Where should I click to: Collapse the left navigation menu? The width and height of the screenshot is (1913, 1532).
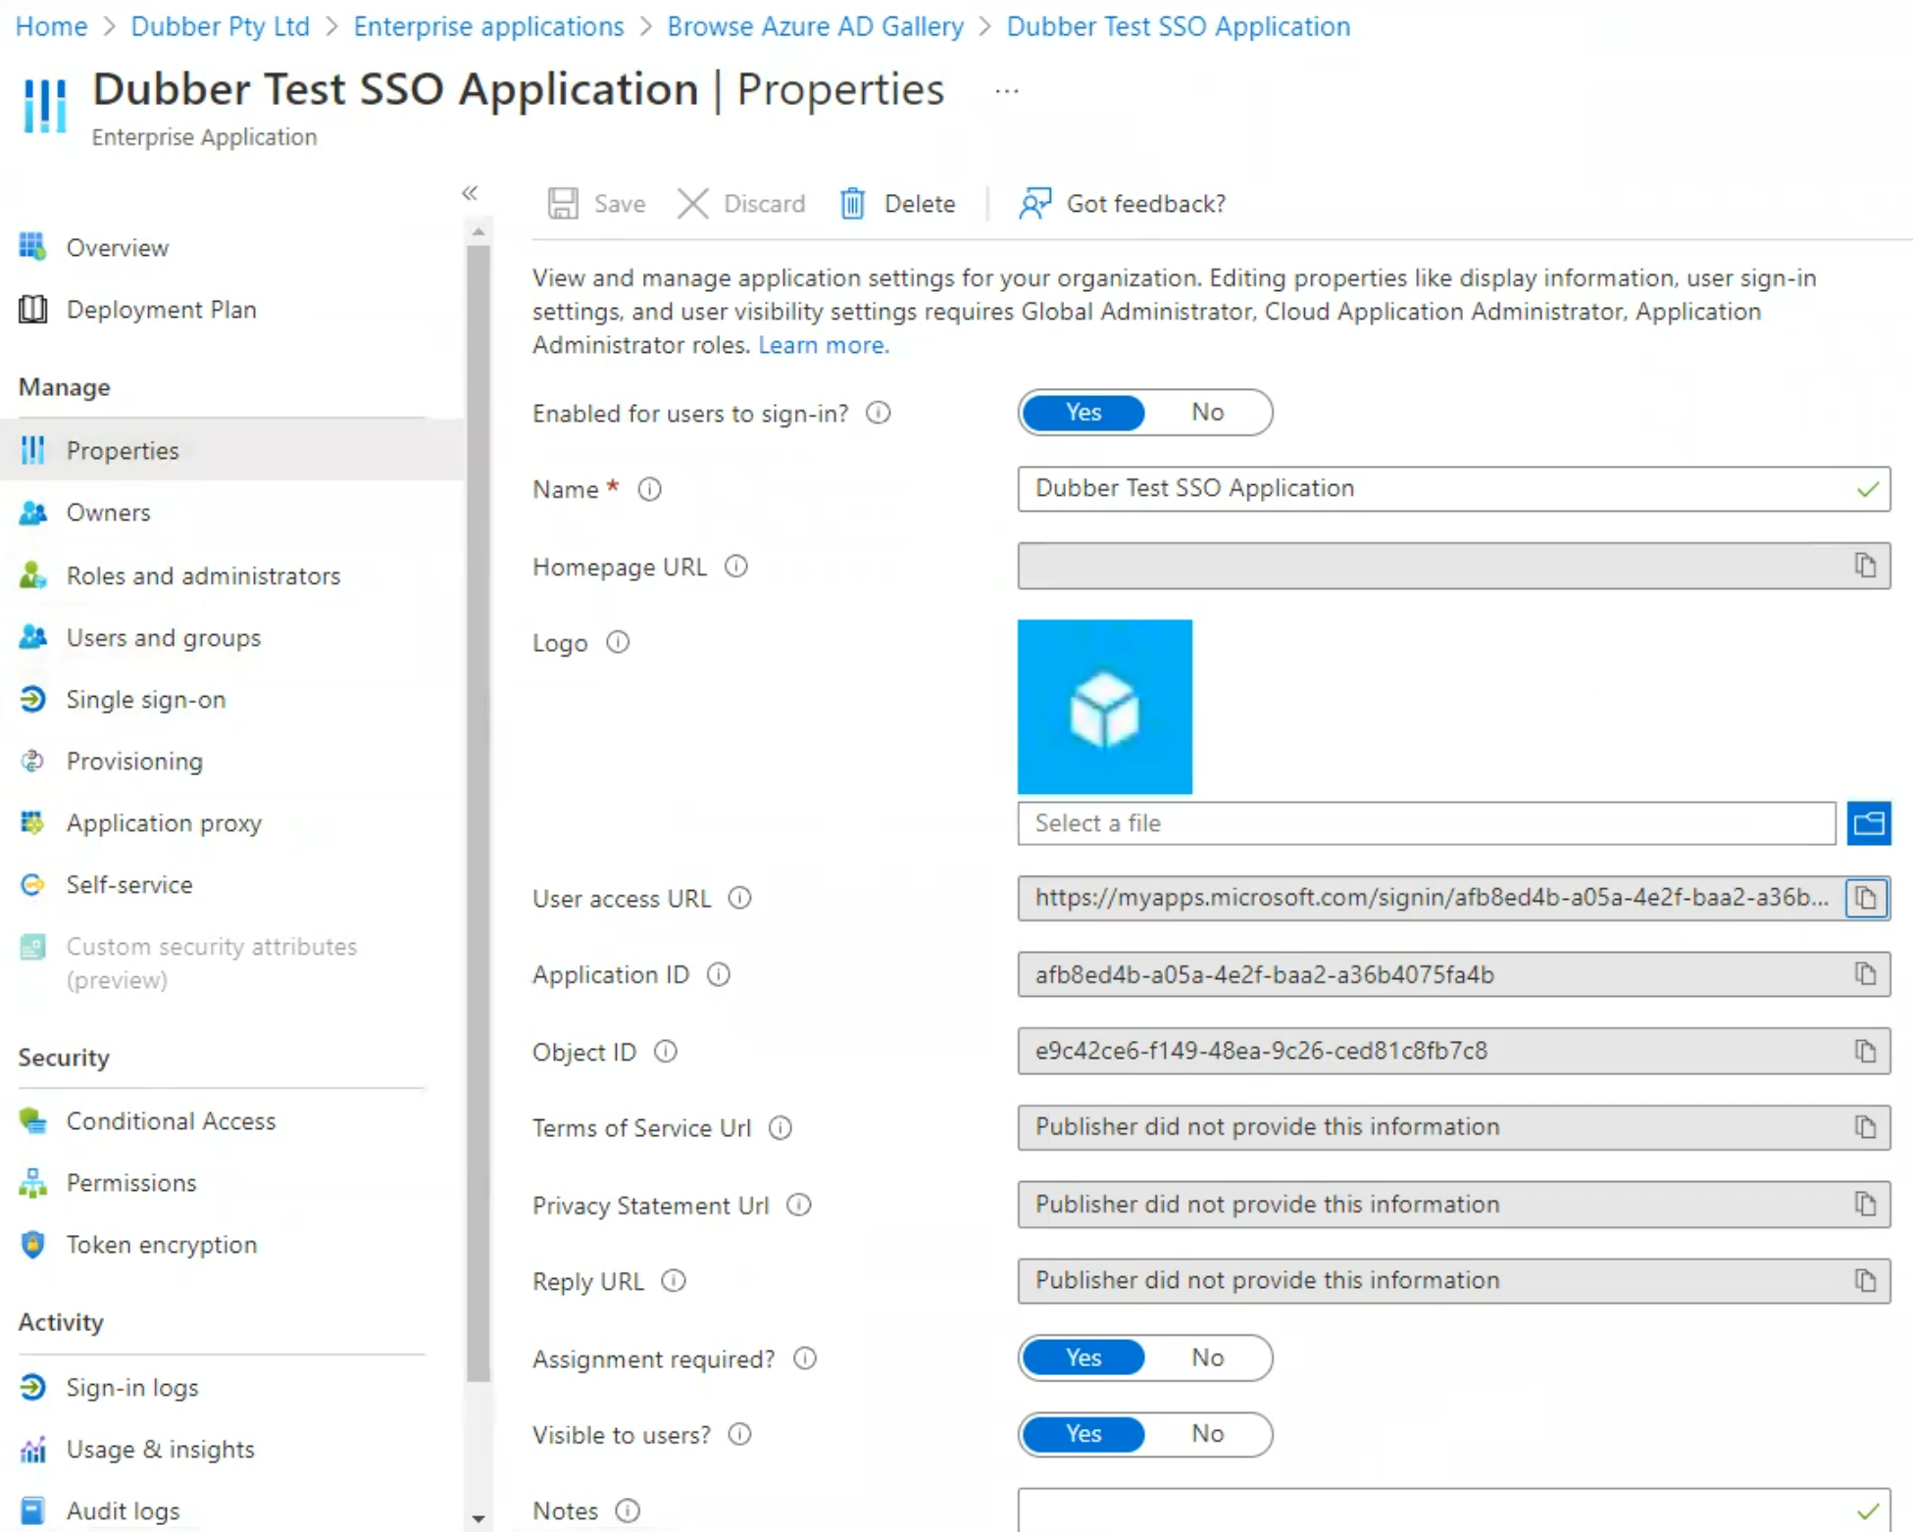tap(470, 193)
